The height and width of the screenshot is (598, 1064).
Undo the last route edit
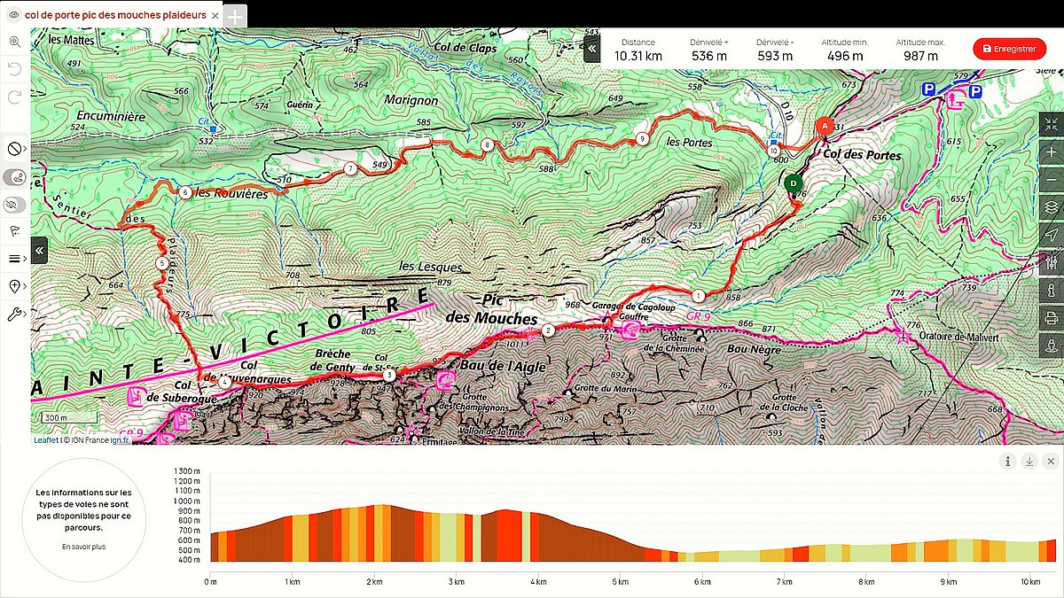tap(15, 69)
